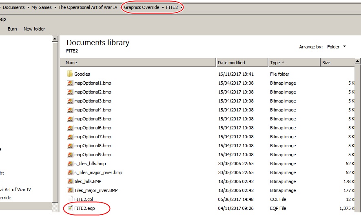Select the s_Tiles_major_river.bmp file icon
Screen dimensions: 361x216
pos(70,172)
